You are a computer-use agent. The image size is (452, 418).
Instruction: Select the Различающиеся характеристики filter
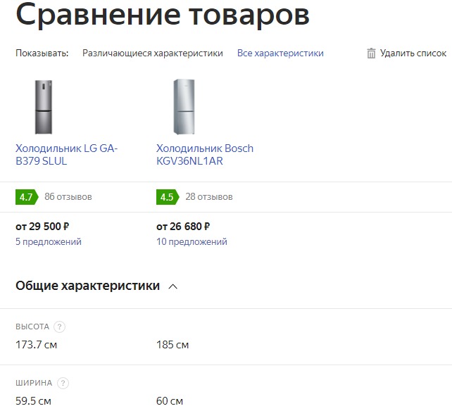[153, 53]
